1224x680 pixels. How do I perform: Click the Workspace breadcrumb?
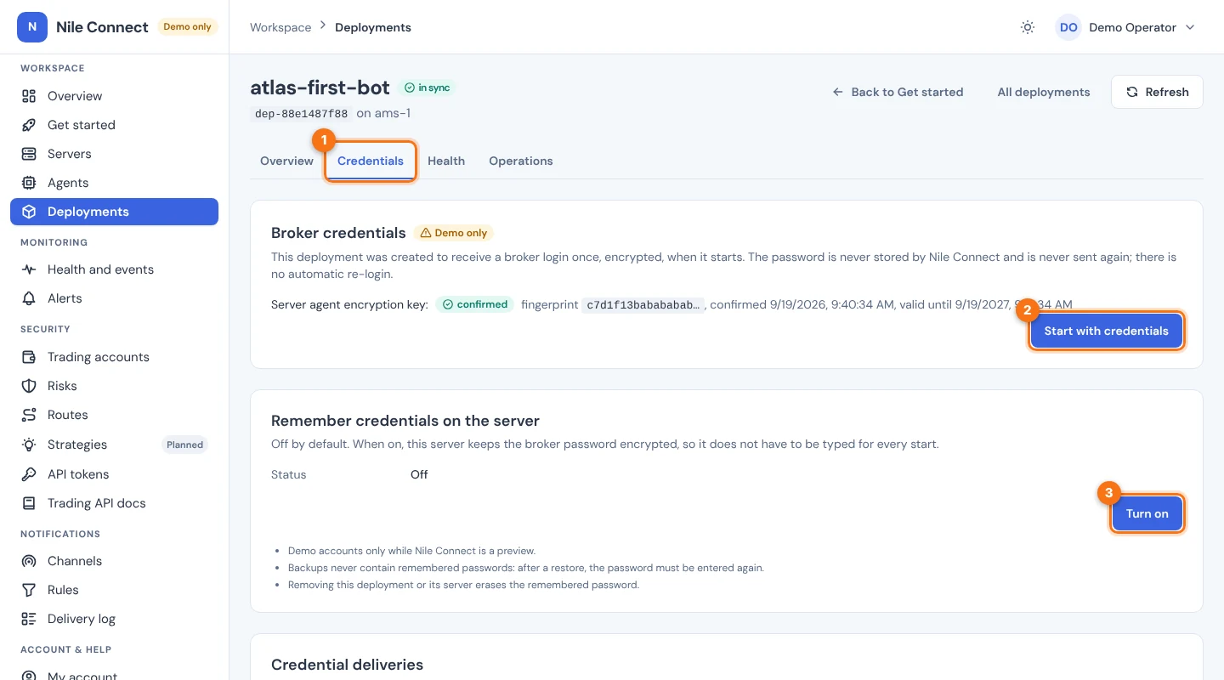coord(280,27)
